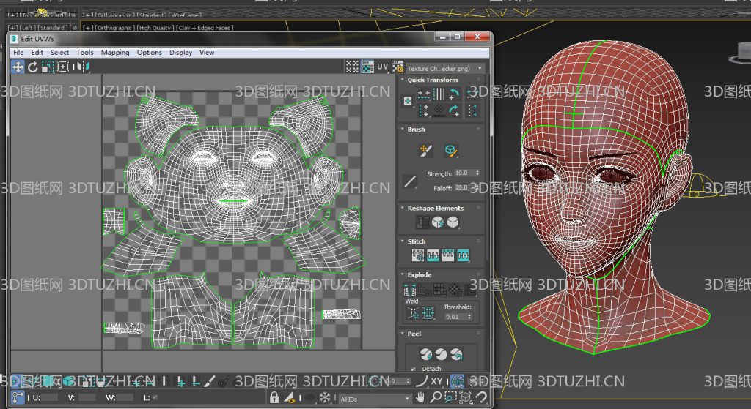Select the Move Selected Subobjects tool

(18, 67)
